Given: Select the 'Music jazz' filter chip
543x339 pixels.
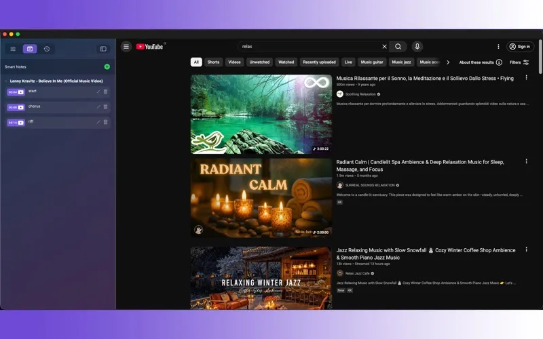Looking at the screenshot, I should pos(401,62).
